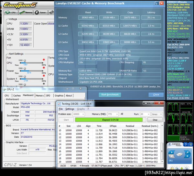
Task: Adjust System 1 fan alert slider handle
Action: (x=25, y=77)
